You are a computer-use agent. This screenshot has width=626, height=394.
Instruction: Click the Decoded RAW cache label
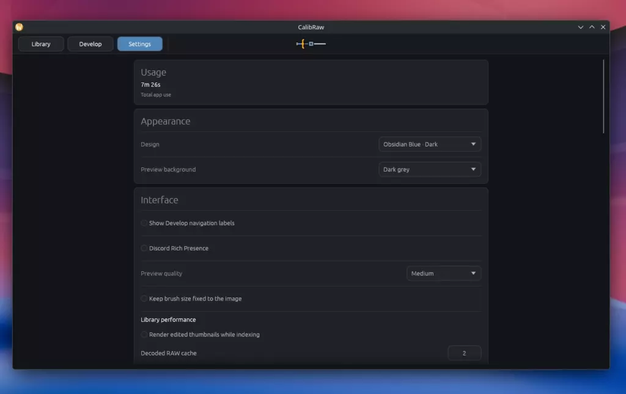click(x=169, y=353)
